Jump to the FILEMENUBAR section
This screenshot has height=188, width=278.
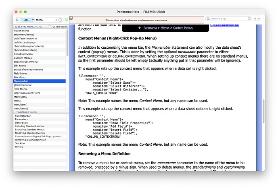coord(40,116)
